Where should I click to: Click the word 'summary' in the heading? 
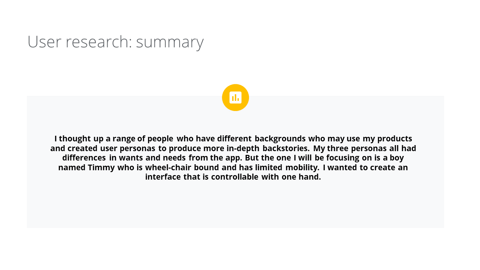170,42
